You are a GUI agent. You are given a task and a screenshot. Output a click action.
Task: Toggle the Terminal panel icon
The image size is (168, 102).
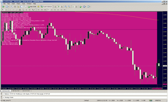(22, 7)
